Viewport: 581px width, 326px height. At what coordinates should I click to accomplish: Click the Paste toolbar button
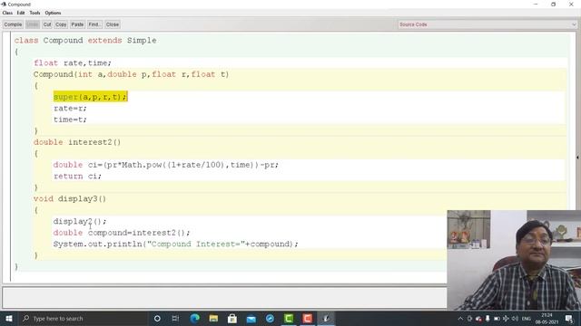click(x=77, y=24)
